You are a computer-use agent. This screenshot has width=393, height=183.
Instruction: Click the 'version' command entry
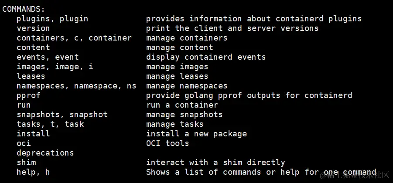coord(33,28)
